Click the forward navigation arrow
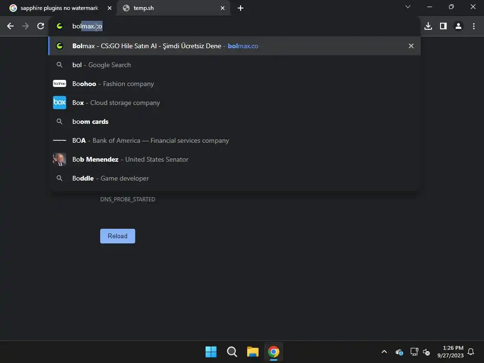Screen dimensions: 484x363 (x=26, y=26)
